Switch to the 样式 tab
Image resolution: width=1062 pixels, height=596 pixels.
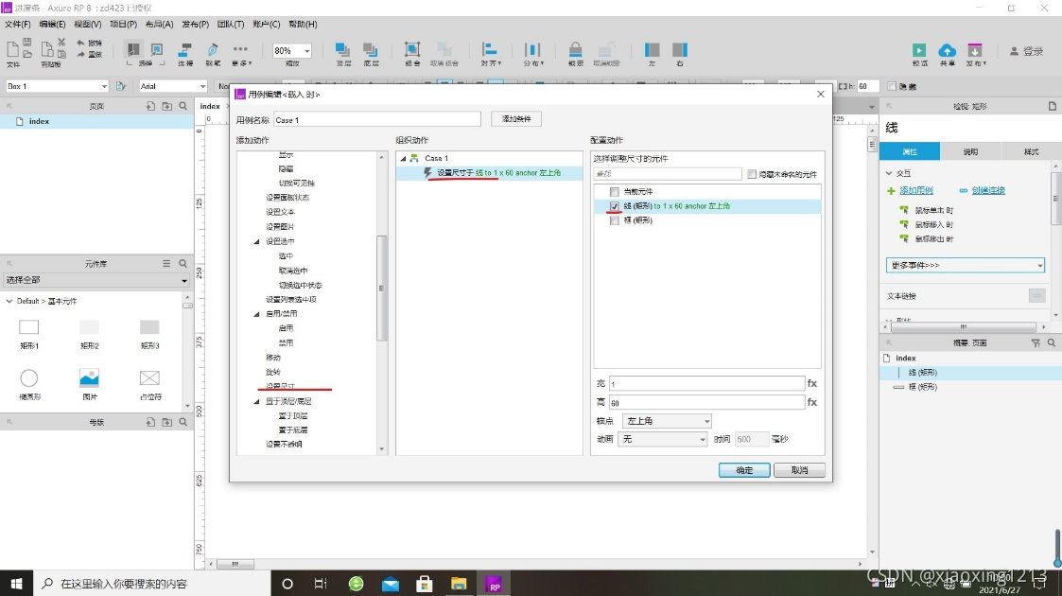1031,151
